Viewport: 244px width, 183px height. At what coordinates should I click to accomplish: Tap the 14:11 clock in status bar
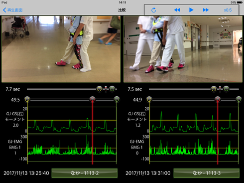[x=122, y=2]
